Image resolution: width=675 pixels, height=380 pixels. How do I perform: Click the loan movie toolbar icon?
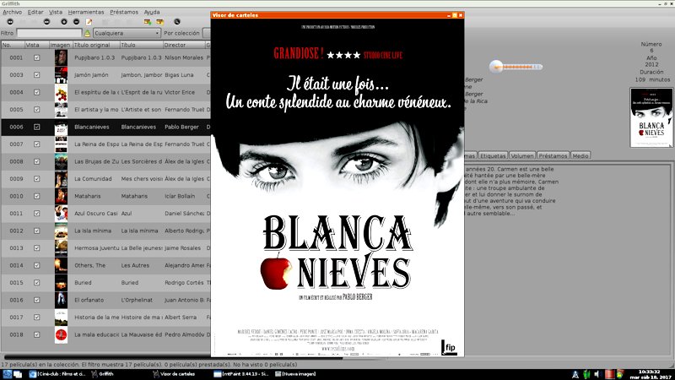(148, 22)
